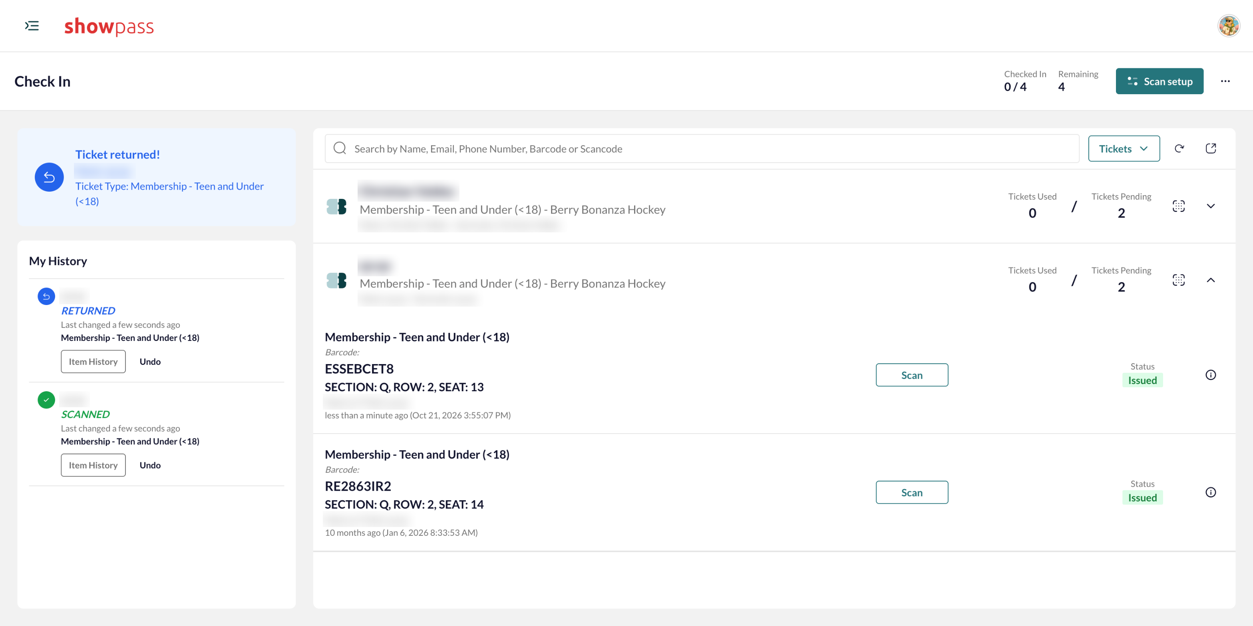Collapse the second membership order row
The width and height of the screenshot is (1253, 626).
click(1211, 280)
